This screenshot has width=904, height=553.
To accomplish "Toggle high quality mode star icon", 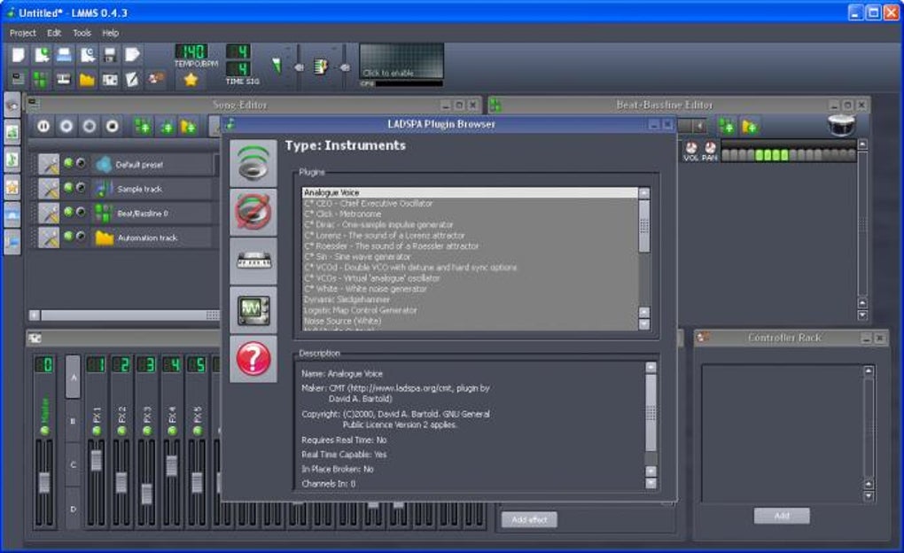I will coord(191,80).
